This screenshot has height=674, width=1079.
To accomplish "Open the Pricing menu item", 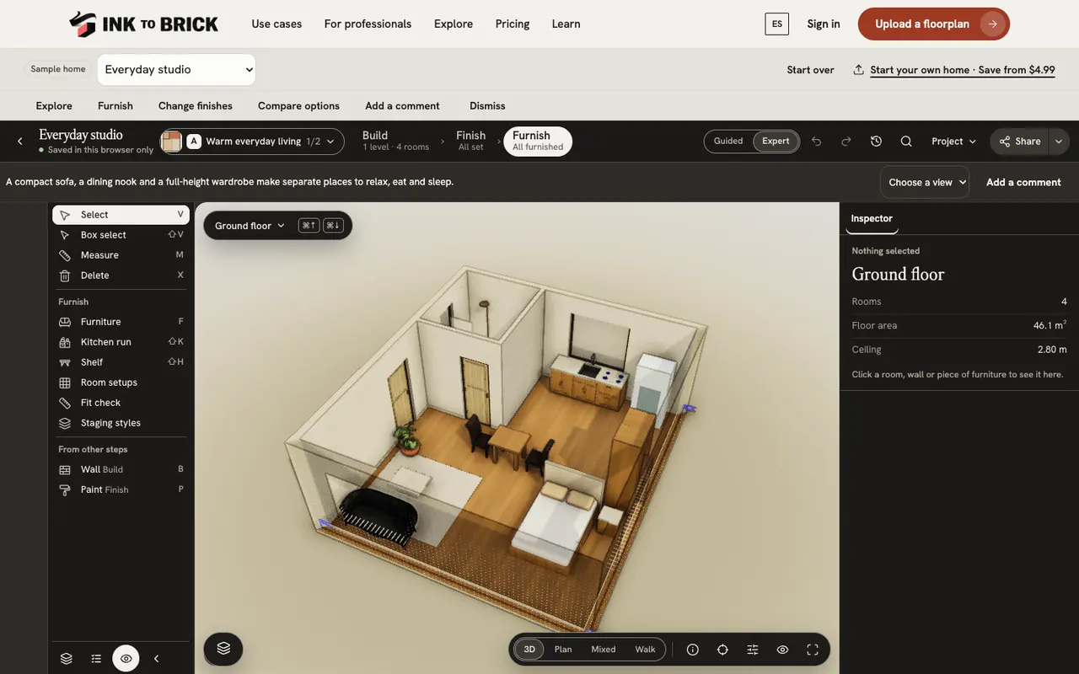I will [513, 24].
